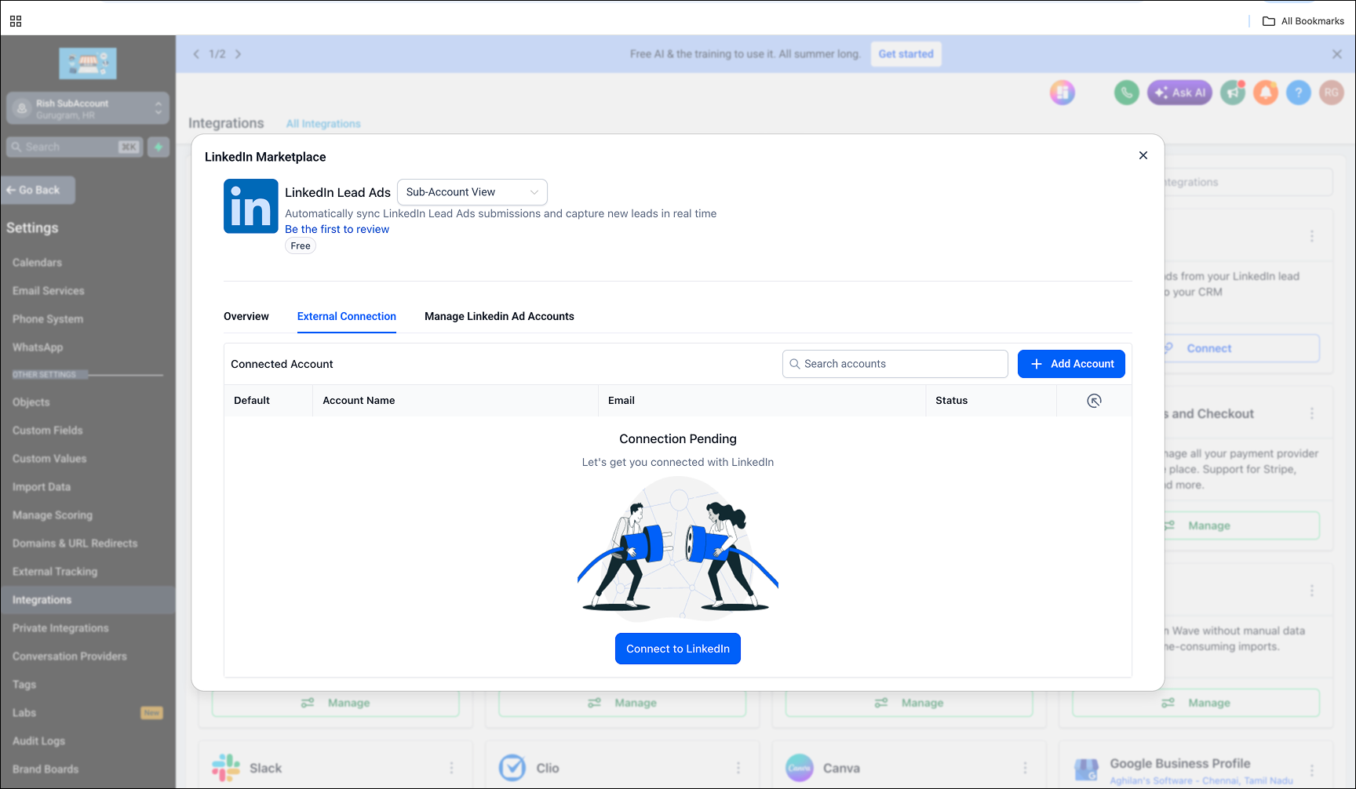Screen dimensions: 1356x789
Task: Open the blue help question mark icon
Action: point(1299,93)
